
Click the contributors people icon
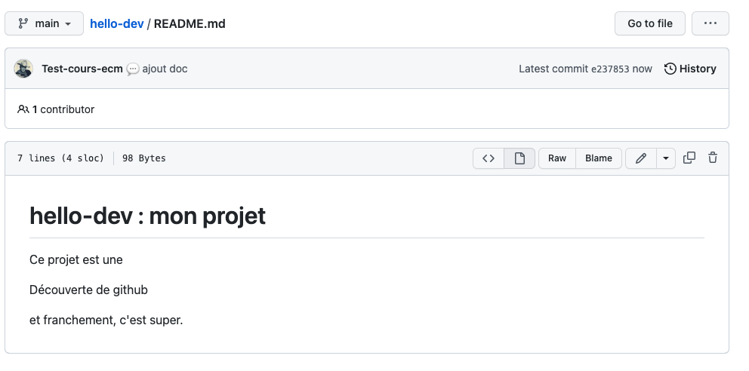23,109
